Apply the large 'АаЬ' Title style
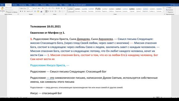 click(98, 10)
